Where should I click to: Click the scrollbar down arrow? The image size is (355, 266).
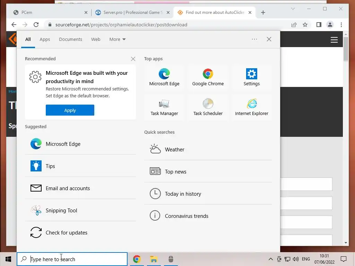(346, 243)
